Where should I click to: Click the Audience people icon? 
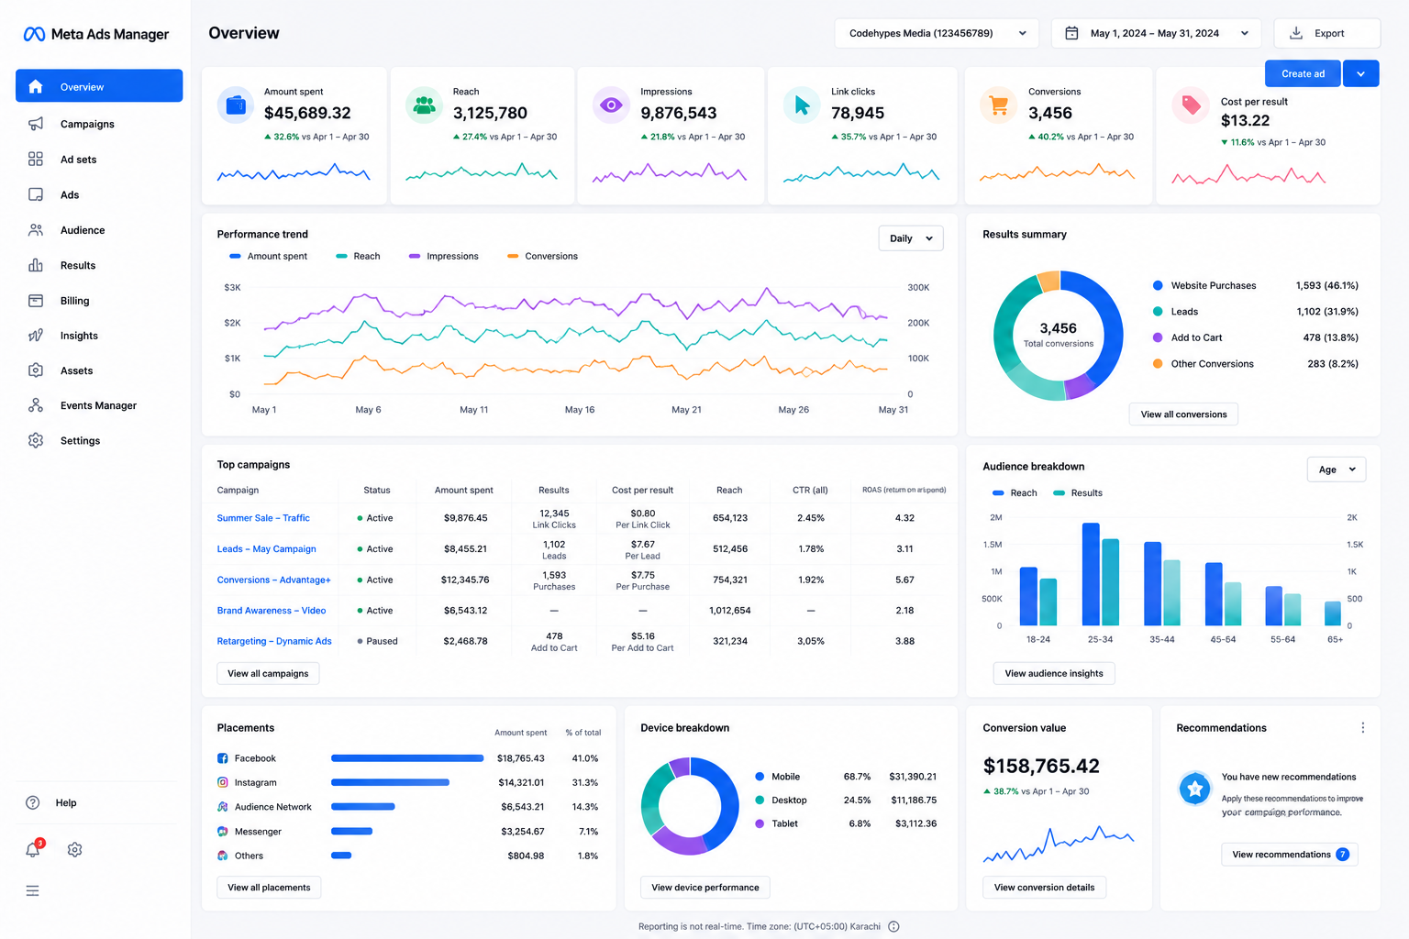click(x=36, y=230)
